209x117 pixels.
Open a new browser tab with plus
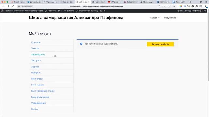tap(191, 2)
